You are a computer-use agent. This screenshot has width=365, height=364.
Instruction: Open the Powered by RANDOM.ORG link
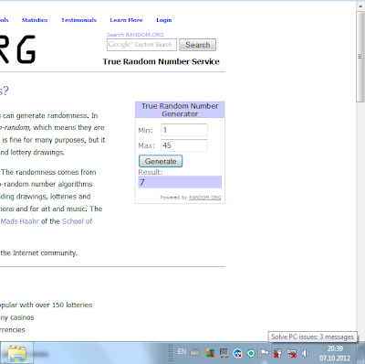[x=204, y=198]
